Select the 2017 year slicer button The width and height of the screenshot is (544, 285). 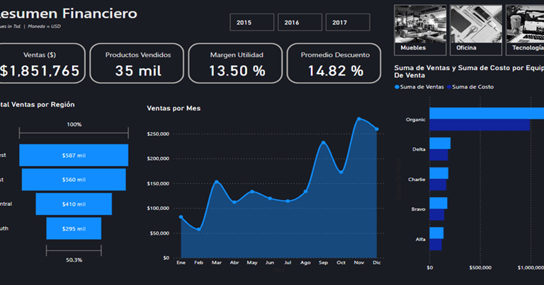[x=348, y=22]
